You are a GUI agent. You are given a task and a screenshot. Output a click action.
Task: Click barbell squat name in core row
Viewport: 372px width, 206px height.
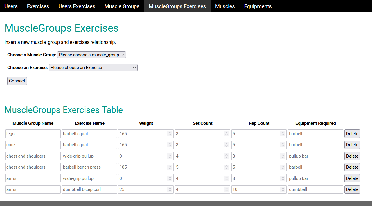tap(89, 145)
